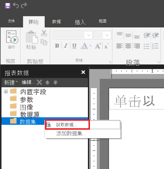Increase paragraph indent
The image size is (164, 169).
coord(155,35)
